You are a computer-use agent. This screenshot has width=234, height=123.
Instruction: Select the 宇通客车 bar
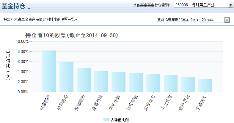[x=205, y=86]
